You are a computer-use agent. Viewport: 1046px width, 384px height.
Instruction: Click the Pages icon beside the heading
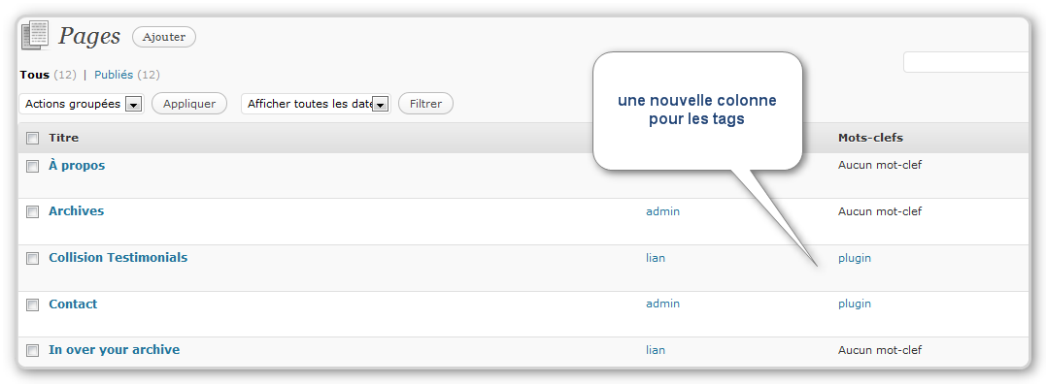pos(35,35)
